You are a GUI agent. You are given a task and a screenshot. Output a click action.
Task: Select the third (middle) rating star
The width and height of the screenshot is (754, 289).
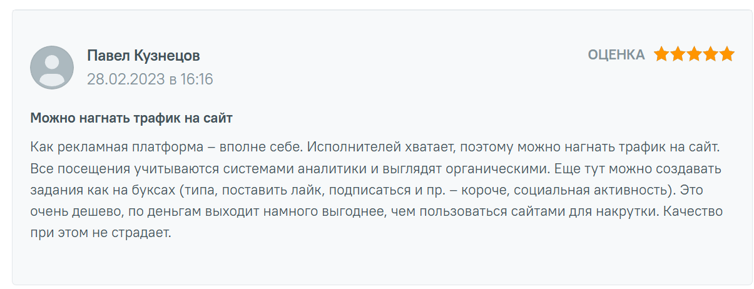pos(694,54)
